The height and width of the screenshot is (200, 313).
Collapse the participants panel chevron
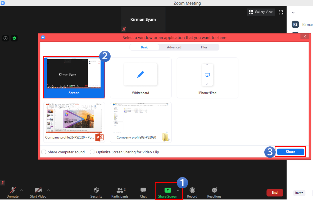point(293,13)
